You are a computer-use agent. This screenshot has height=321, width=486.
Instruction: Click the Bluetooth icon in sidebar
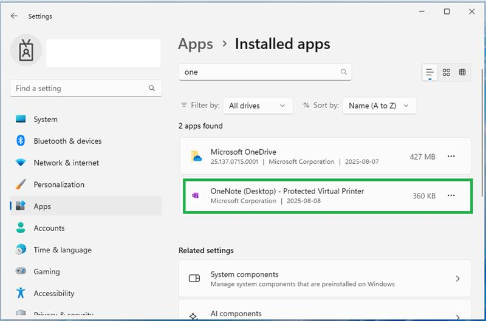pyautogui.click(x=21, y=141)
